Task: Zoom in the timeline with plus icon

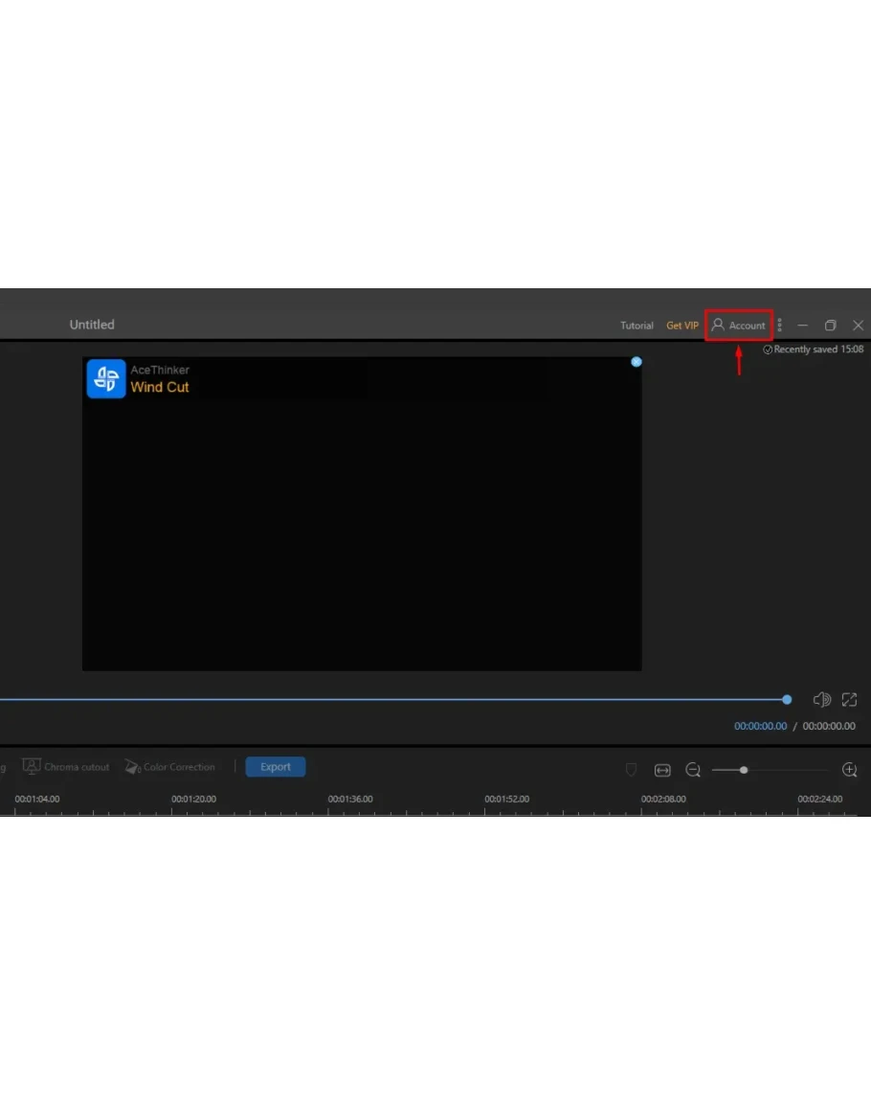Action: [849, 770]
